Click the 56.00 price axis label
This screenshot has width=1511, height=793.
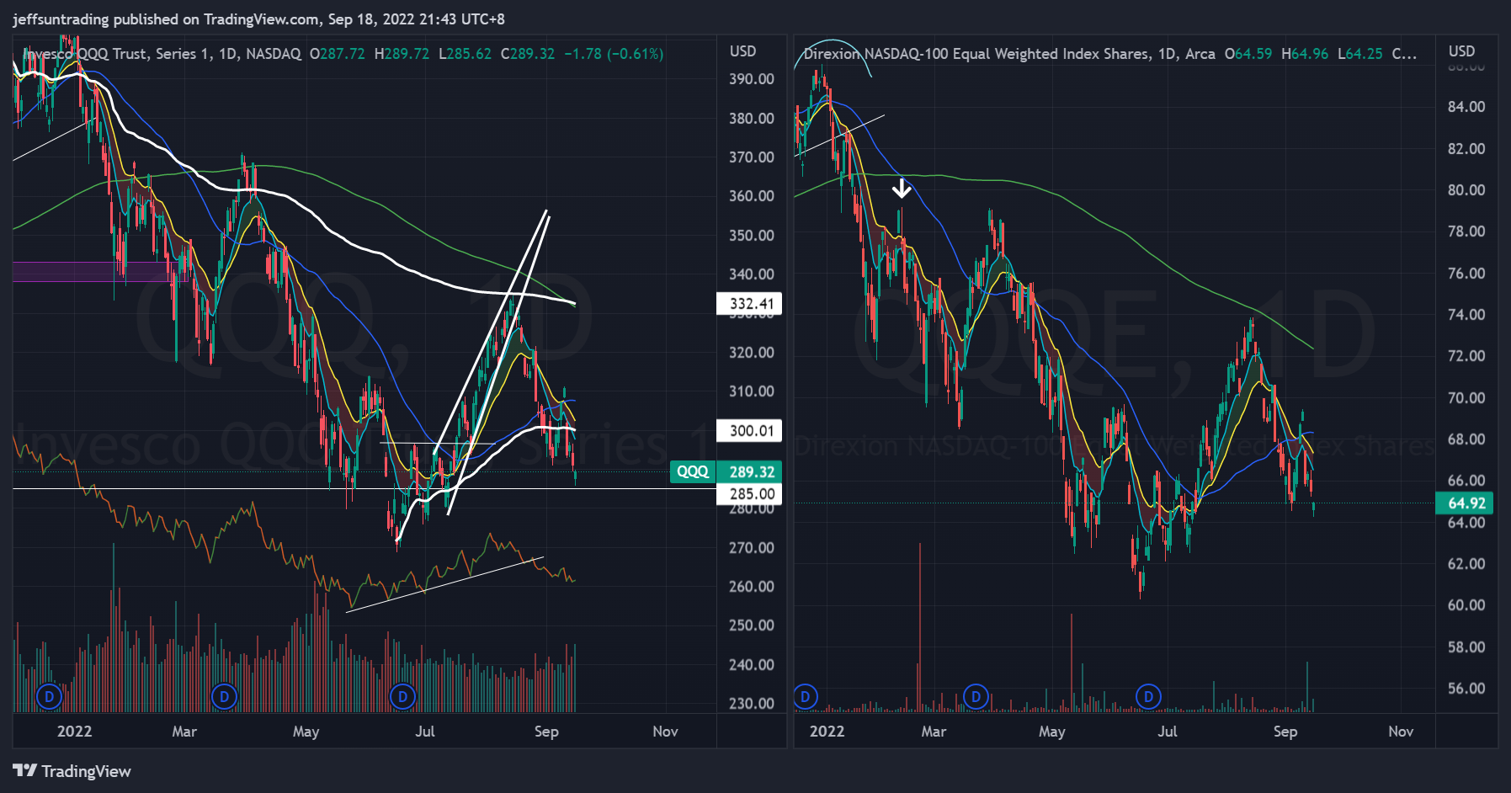point(1466,689)
